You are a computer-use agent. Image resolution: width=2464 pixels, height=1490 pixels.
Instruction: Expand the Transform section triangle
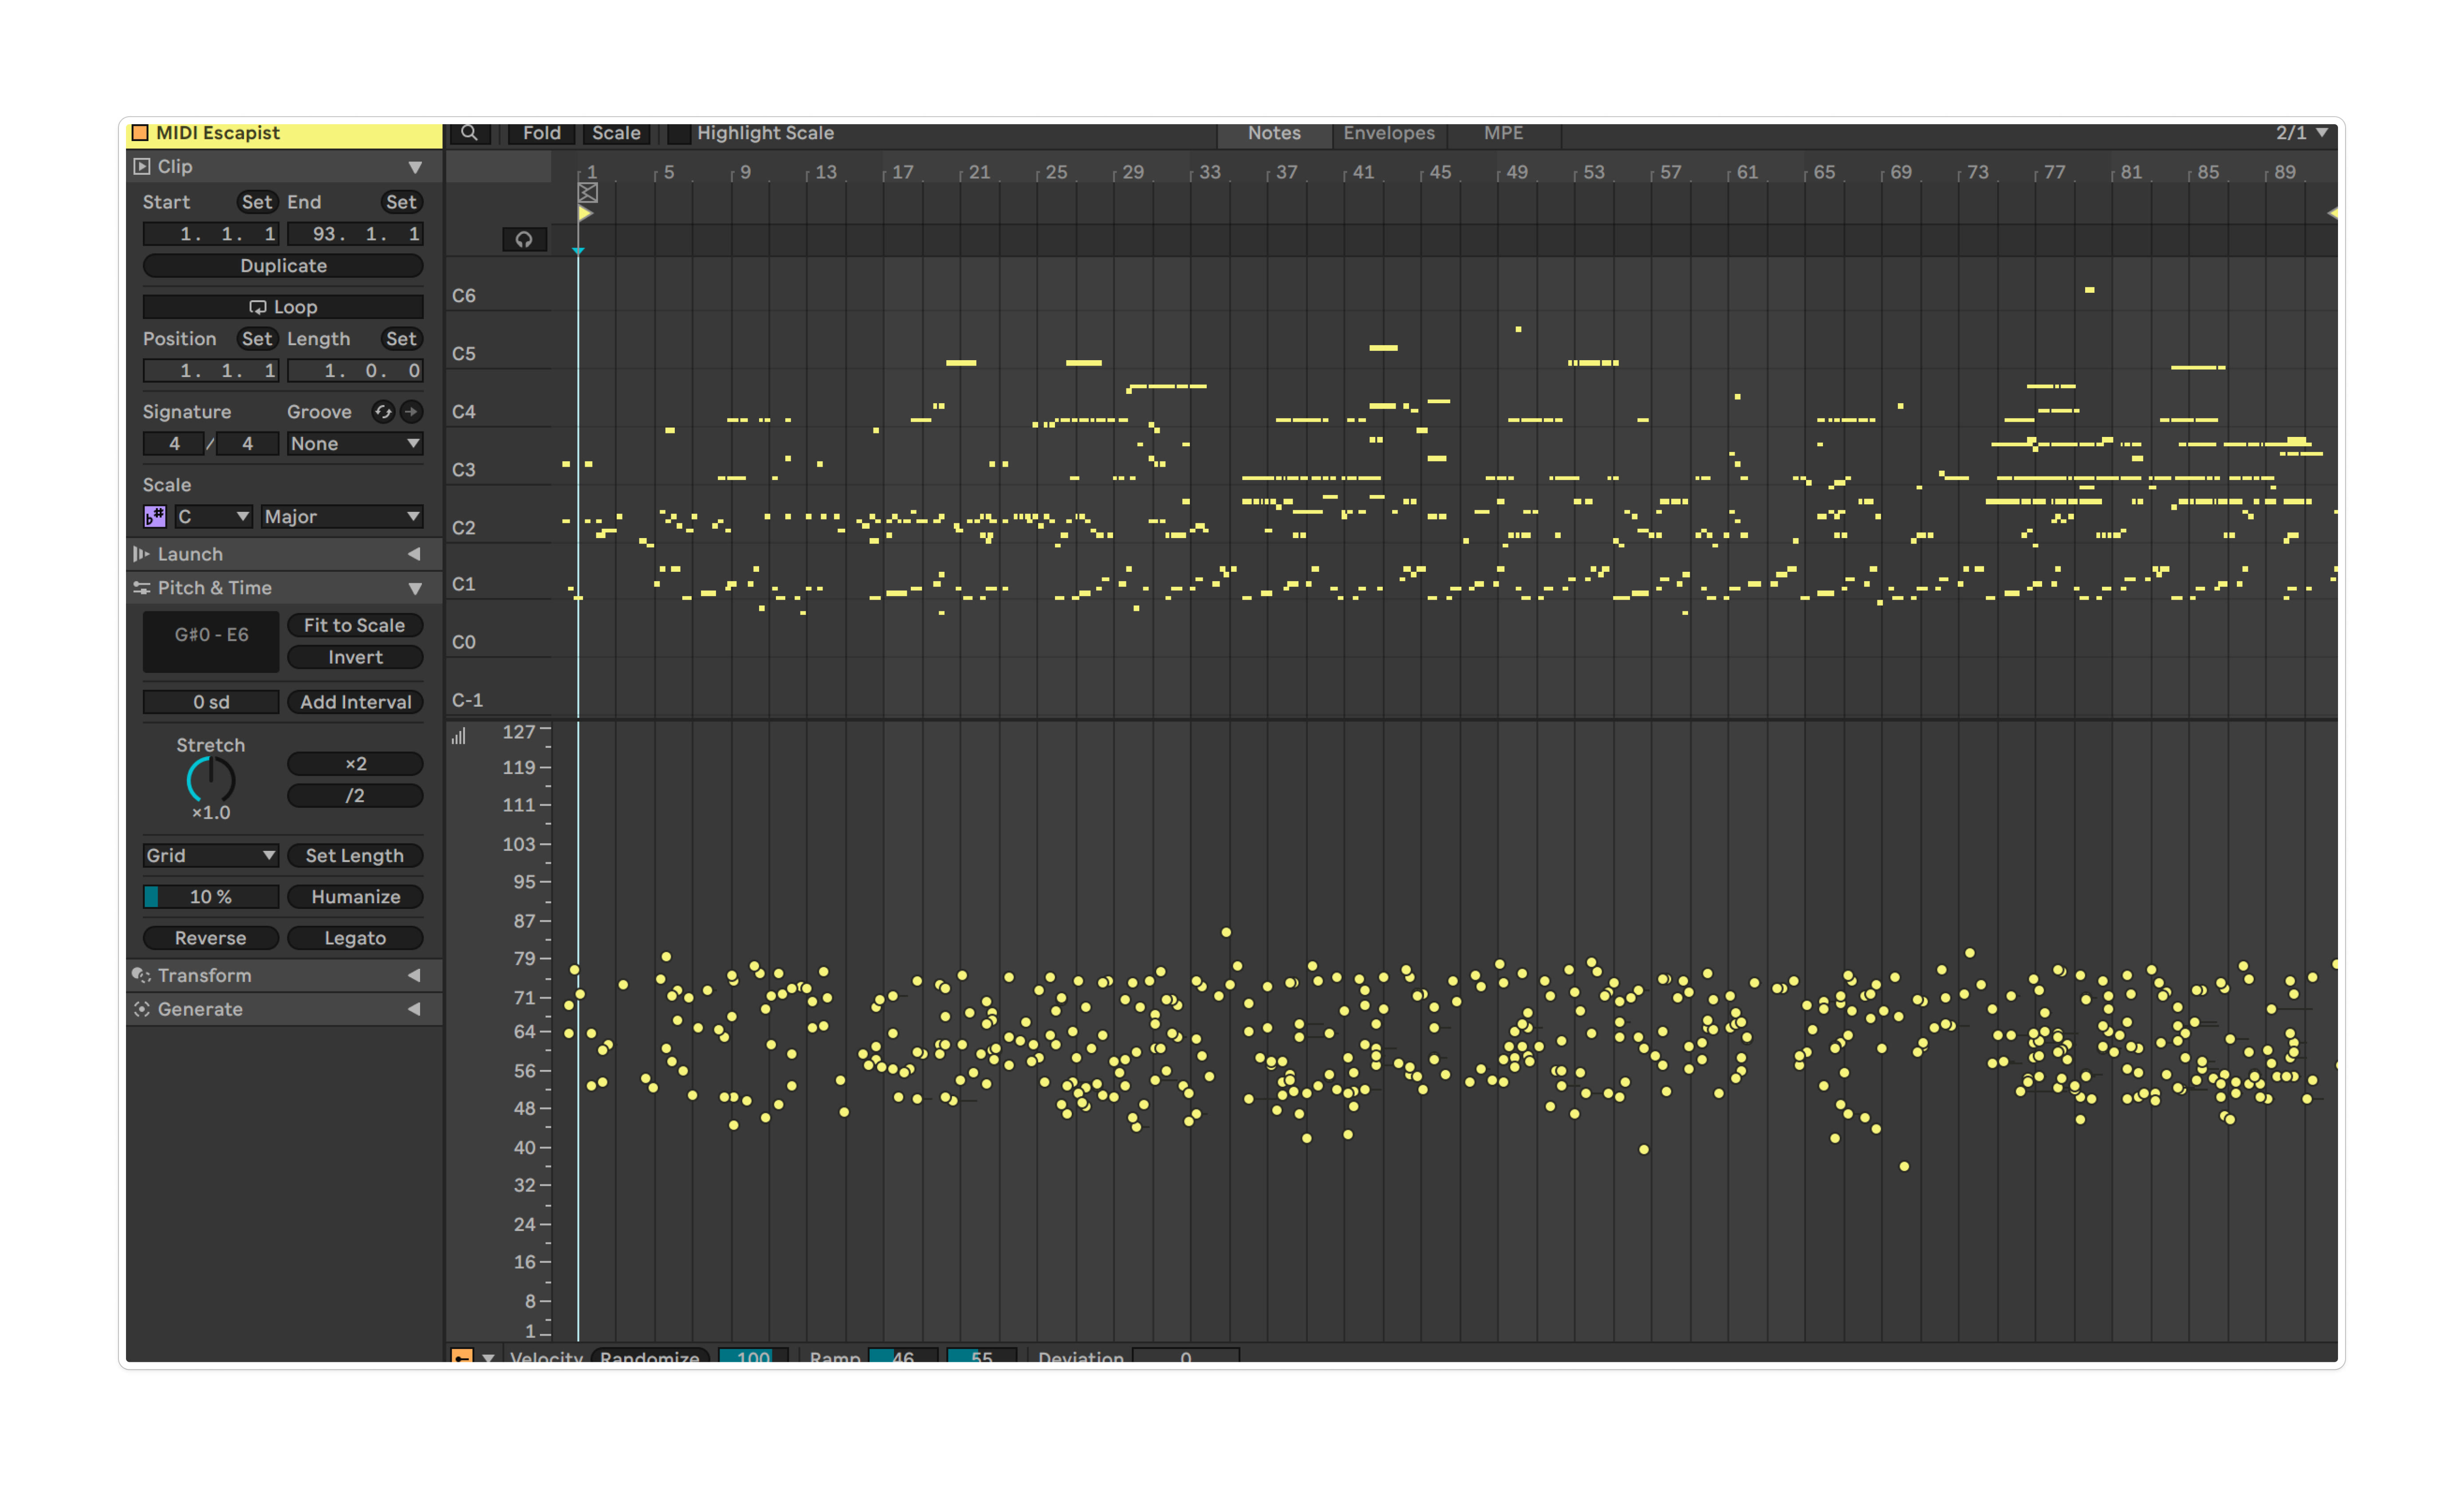tap(414, 975)
